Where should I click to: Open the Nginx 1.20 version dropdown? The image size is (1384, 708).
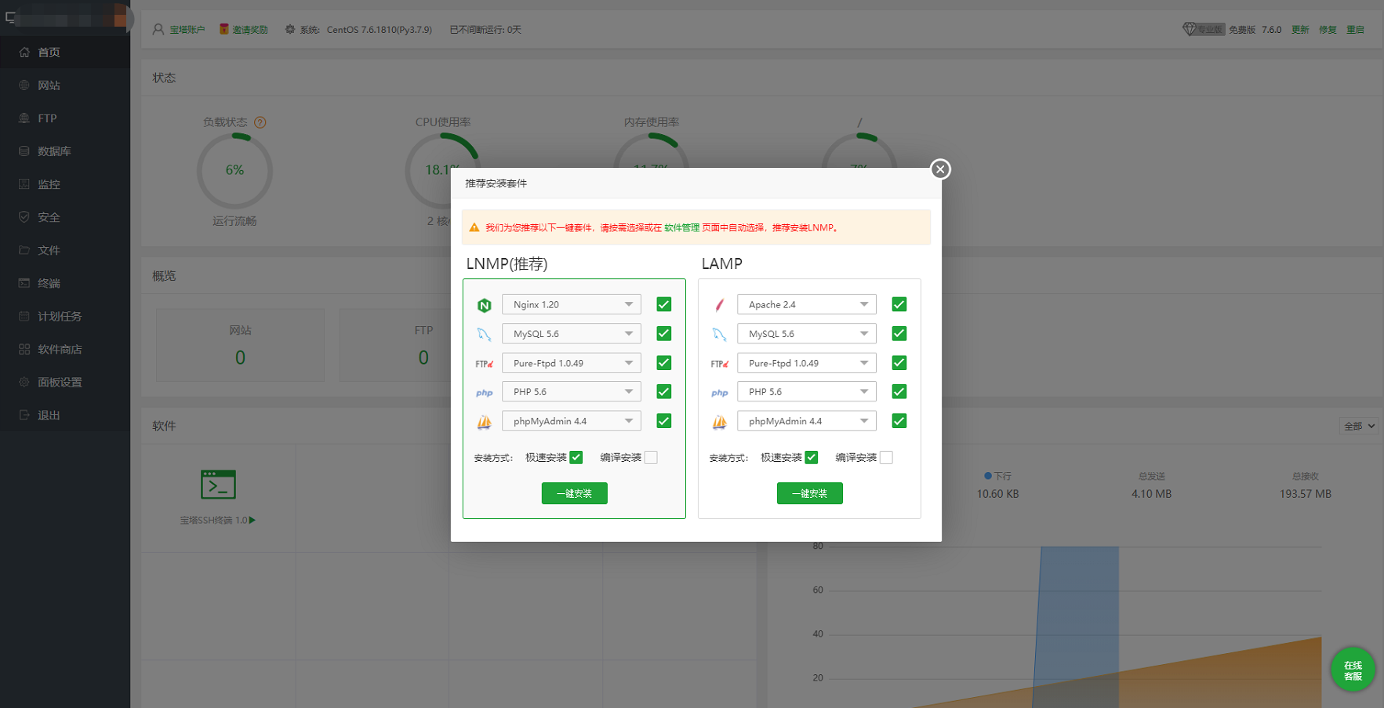tap(572, 304)
